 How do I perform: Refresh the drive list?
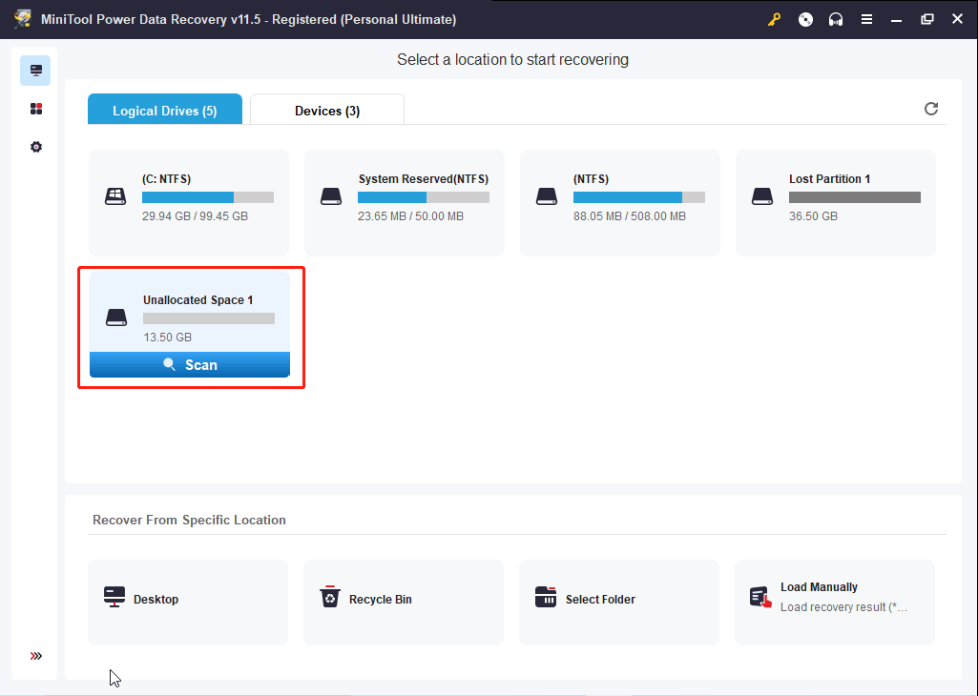pos(930,109)
